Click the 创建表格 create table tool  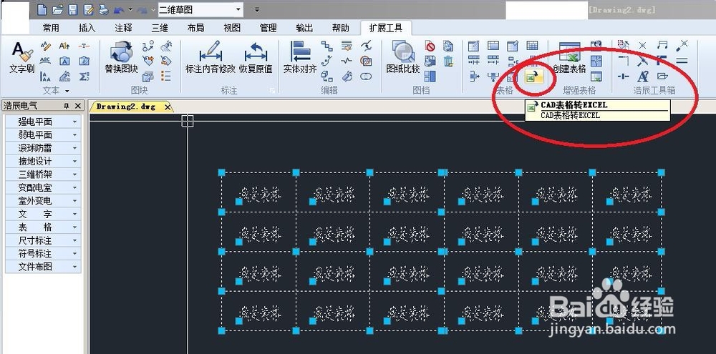click(569, 57)
